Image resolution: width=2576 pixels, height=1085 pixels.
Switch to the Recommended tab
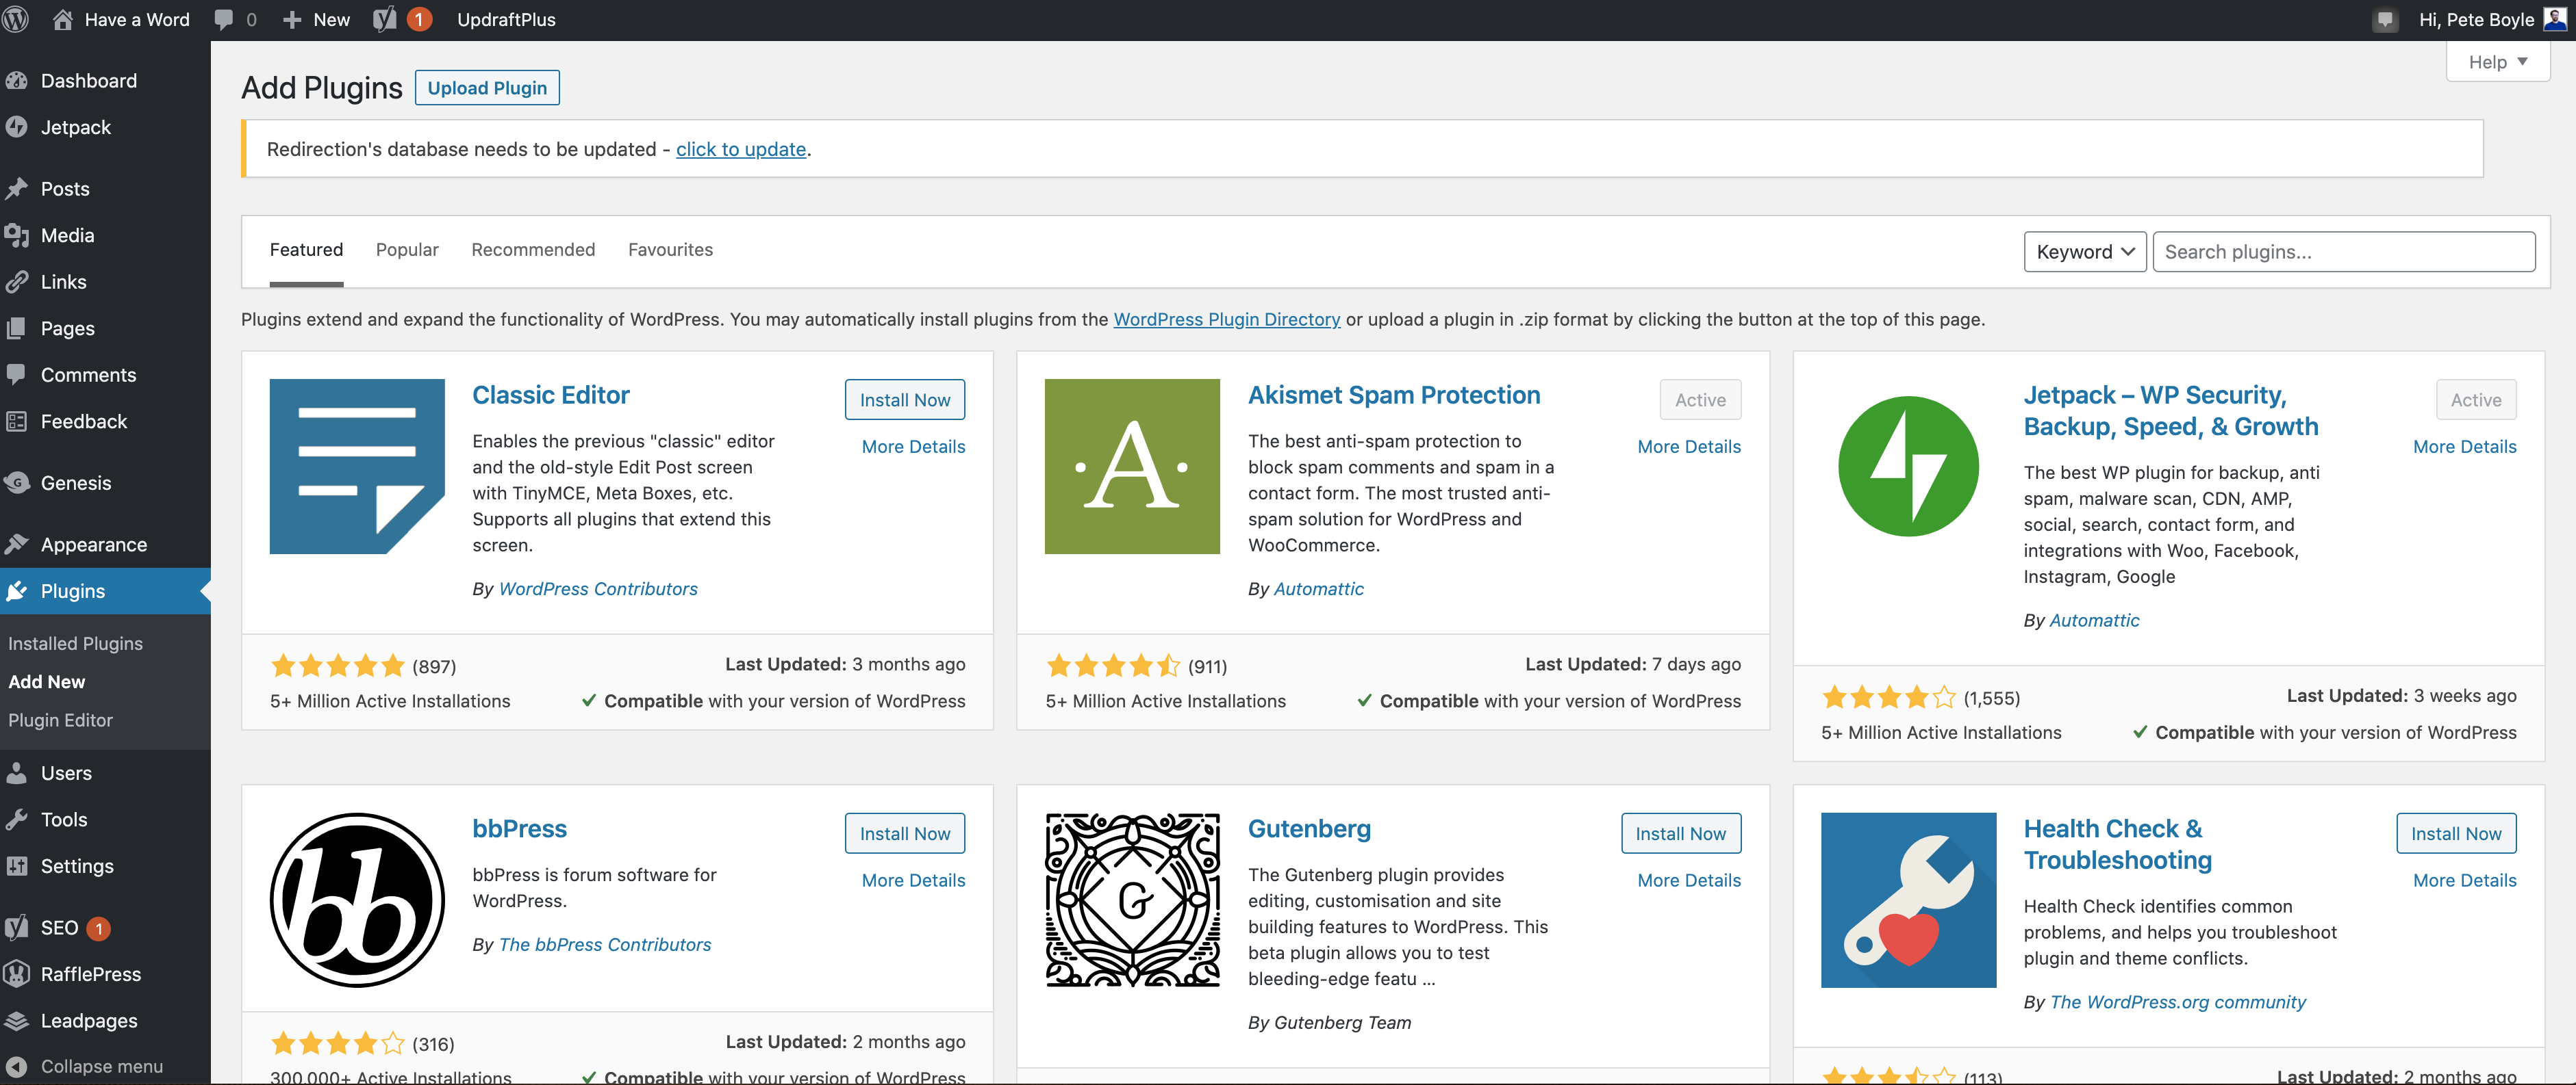[533, 250]
